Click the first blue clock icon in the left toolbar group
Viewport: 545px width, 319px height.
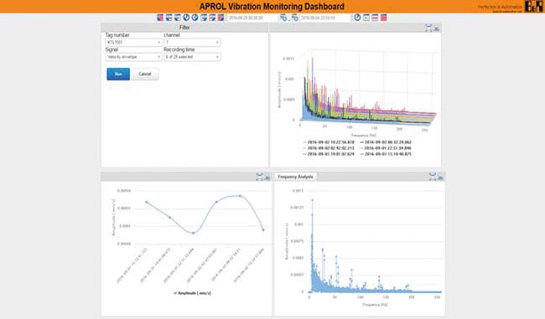(186, 18)
